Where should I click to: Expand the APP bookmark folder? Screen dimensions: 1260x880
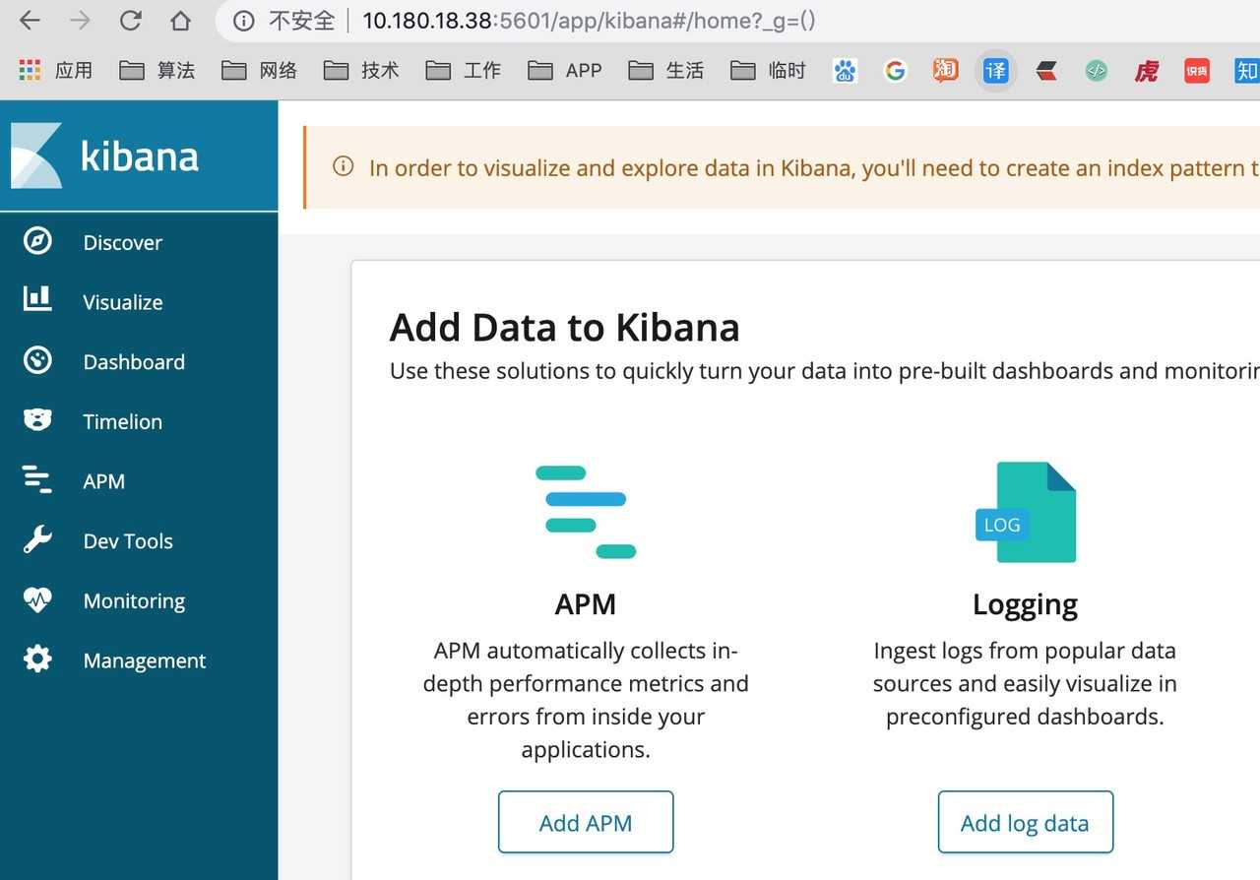566,70
